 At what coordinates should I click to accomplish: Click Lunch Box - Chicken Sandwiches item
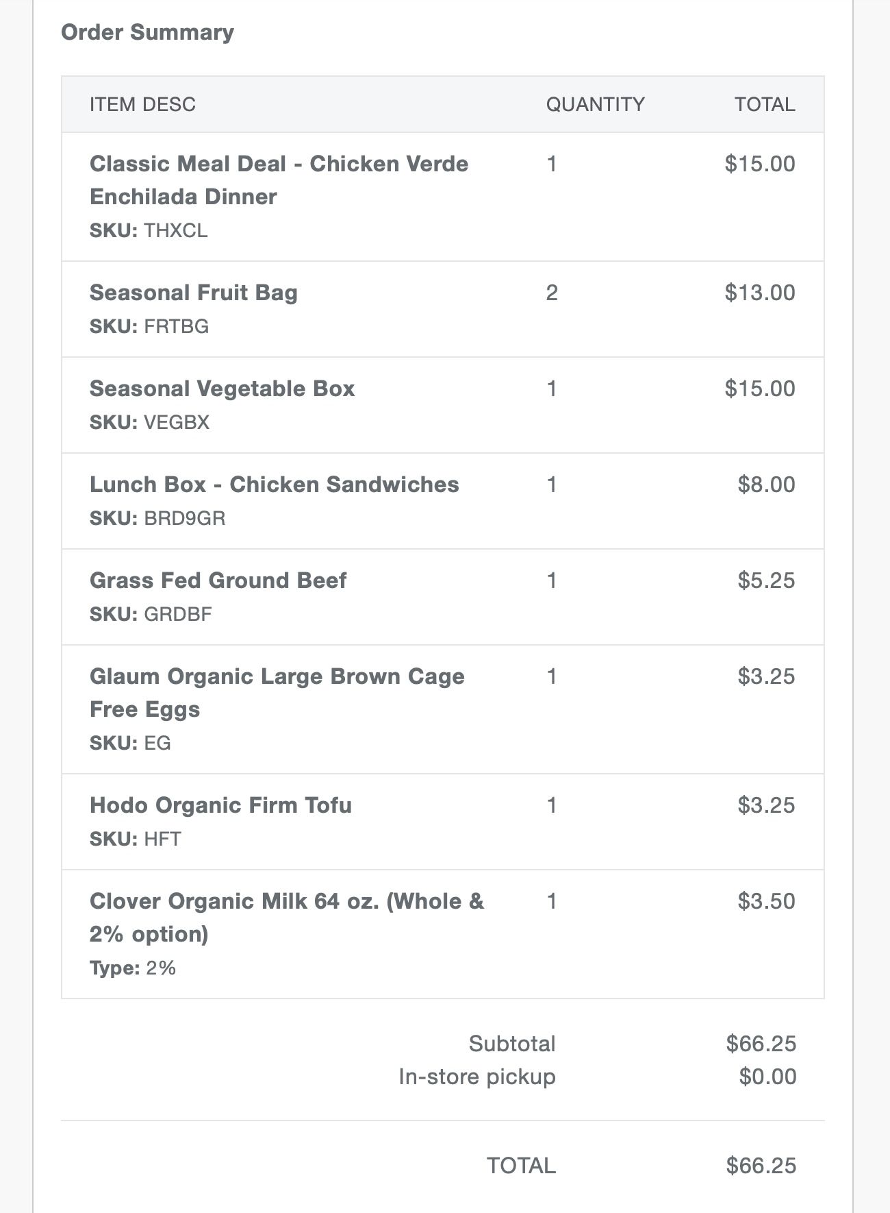tap(275, 485)
